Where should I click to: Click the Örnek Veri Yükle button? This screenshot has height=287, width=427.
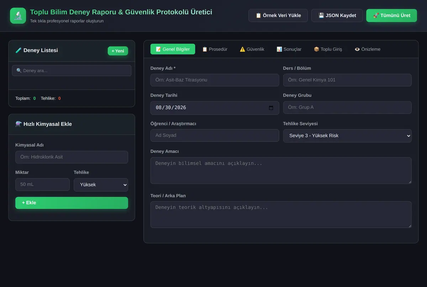(278, 16)
